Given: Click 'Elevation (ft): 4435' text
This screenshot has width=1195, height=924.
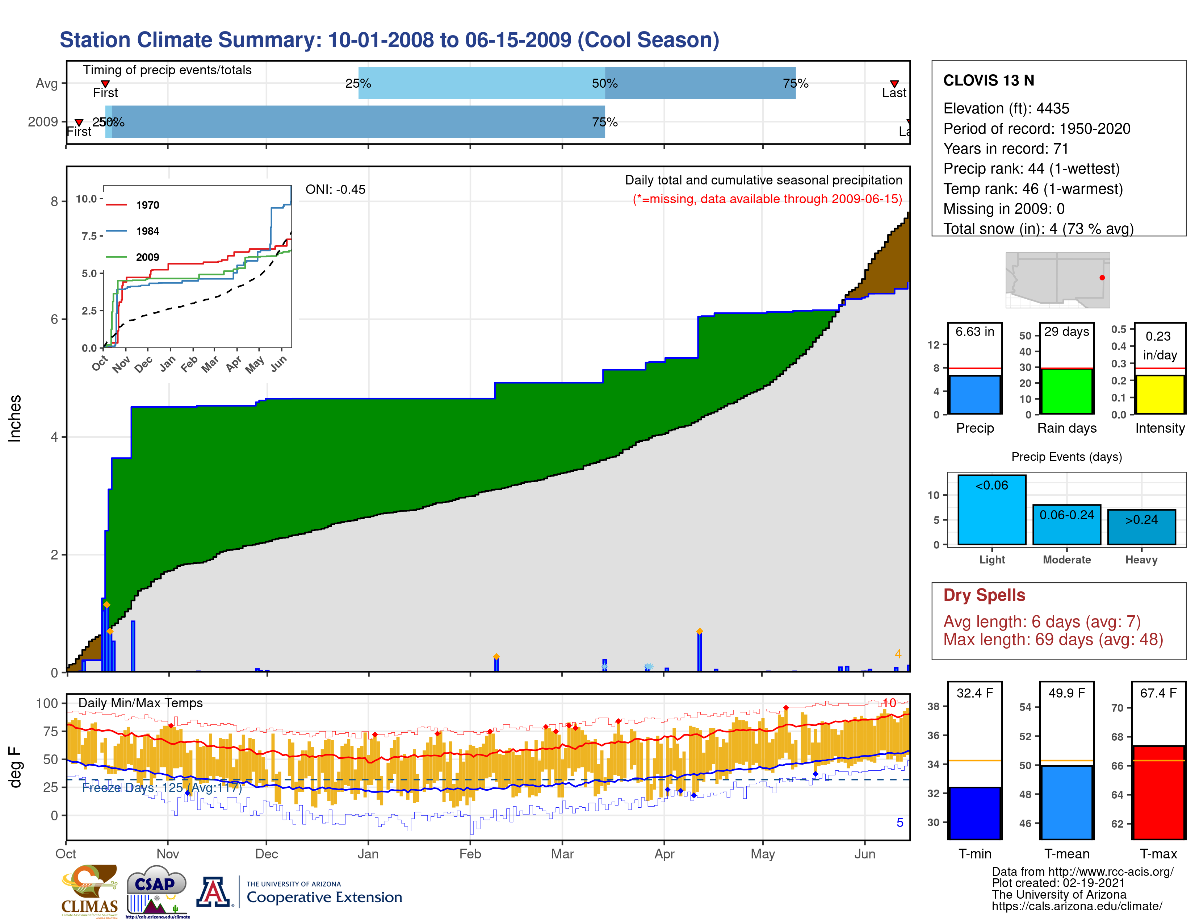Looking at the screenshot, I should pyautogui.click(x=1006, y=108).
